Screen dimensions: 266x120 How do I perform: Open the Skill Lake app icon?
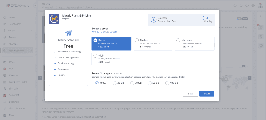coord(5,89)
